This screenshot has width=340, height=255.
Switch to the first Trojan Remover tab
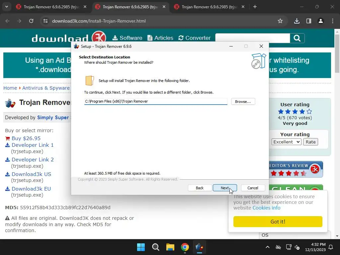click(x=51, y=7)
